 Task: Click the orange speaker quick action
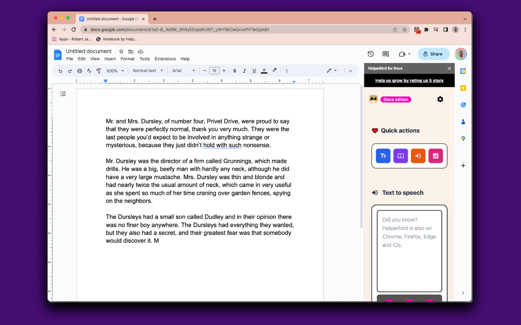[418, 156]
